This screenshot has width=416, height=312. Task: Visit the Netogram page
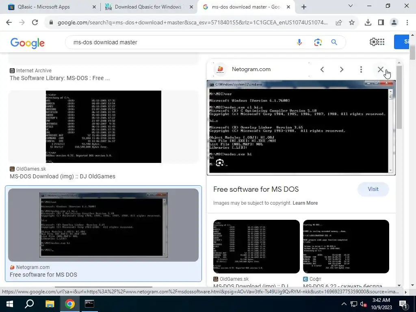[x=373, y=189]
